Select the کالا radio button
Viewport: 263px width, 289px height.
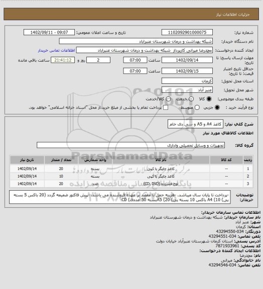point(209,99)
